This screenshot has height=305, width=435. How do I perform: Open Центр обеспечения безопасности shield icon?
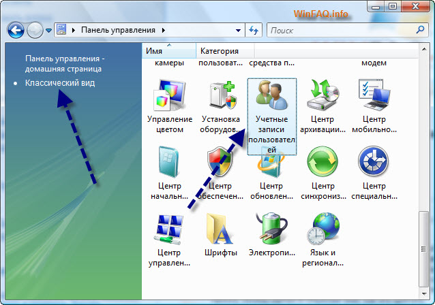pyautogui.click(x=220, y=162)
